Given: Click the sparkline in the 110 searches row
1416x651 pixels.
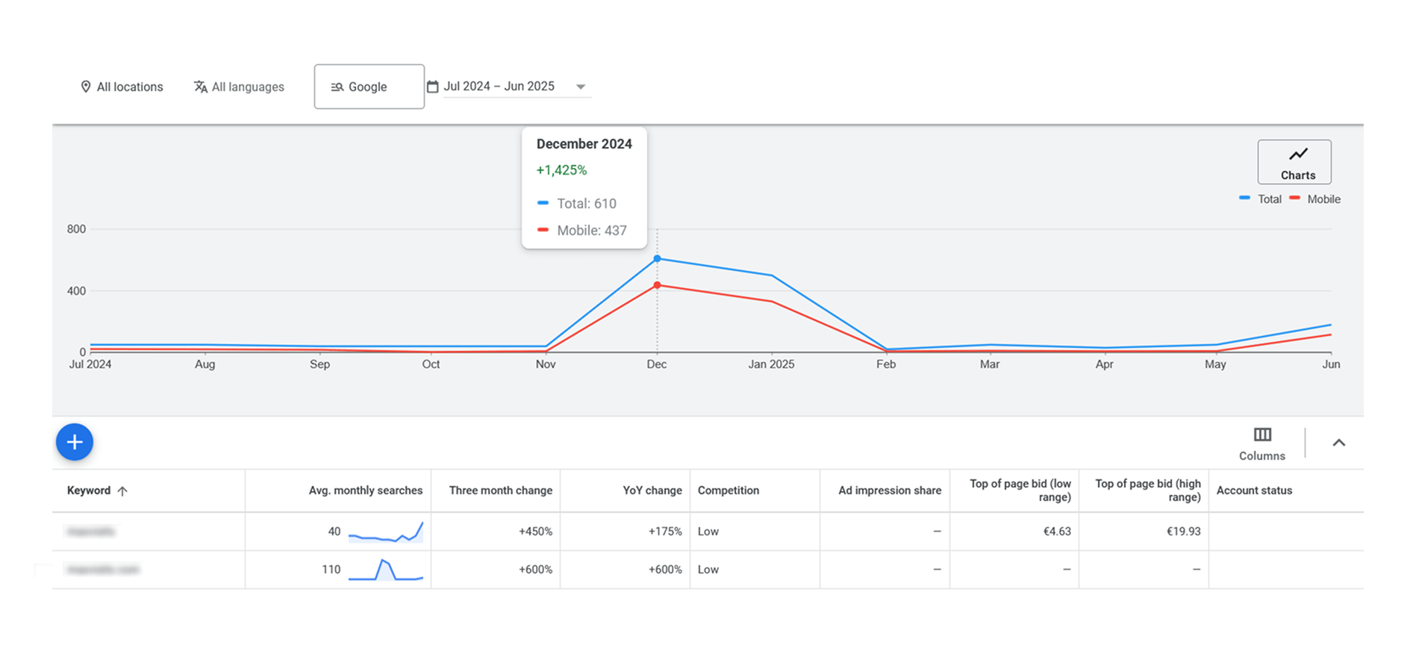Looking at the screenshot, I should (x=385, y=570).
